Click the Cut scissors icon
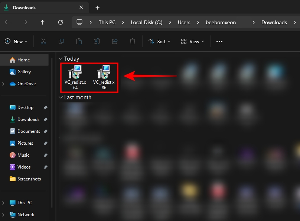 (43, 41)
